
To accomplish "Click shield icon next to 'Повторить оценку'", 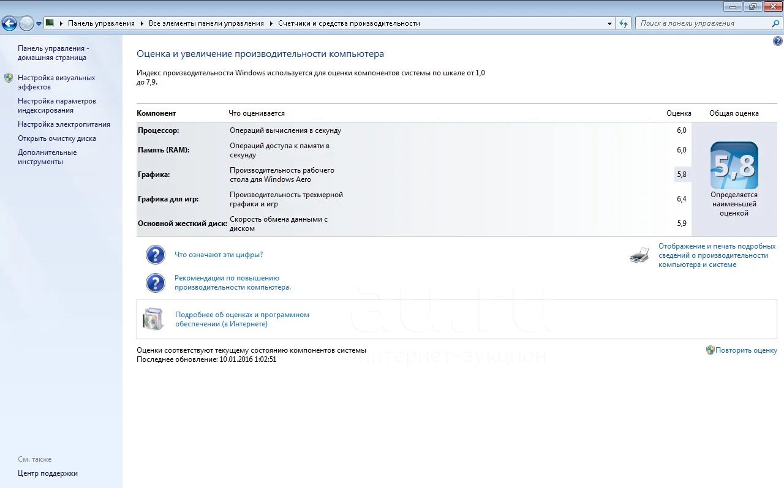I will pos(710,350).
